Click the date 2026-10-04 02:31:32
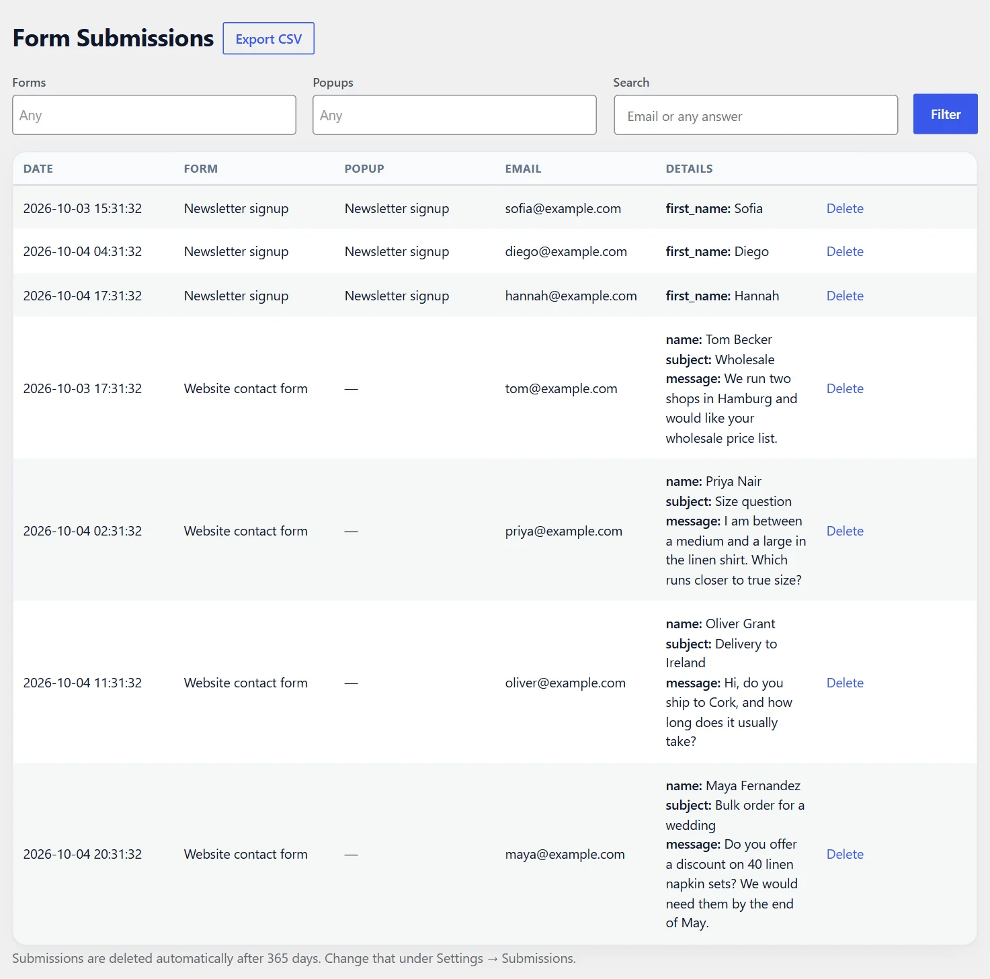 (83, 531)
